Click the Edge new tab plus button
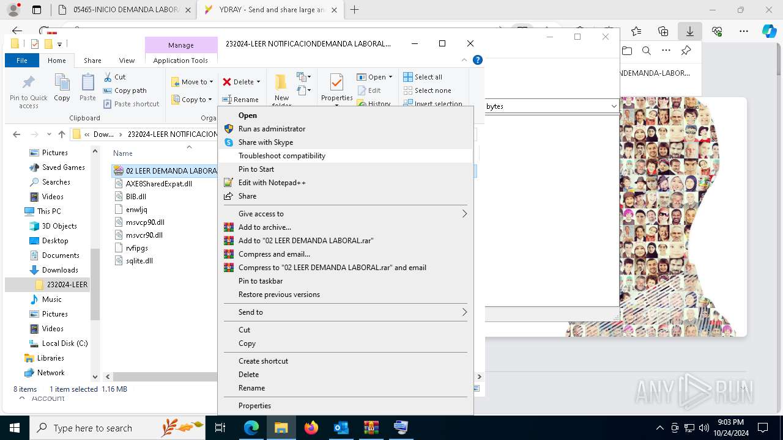The image size is (783, 440). pos(354,10)
